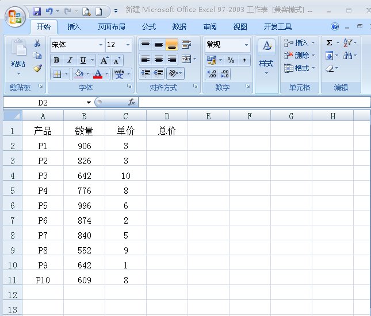
Task: Click the AutoSum sigma icon
Action: [329, 43]
